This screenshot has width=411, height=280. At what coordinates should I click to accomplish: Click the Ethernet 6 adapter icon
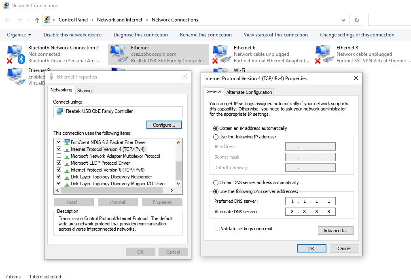tap(222, 53)
